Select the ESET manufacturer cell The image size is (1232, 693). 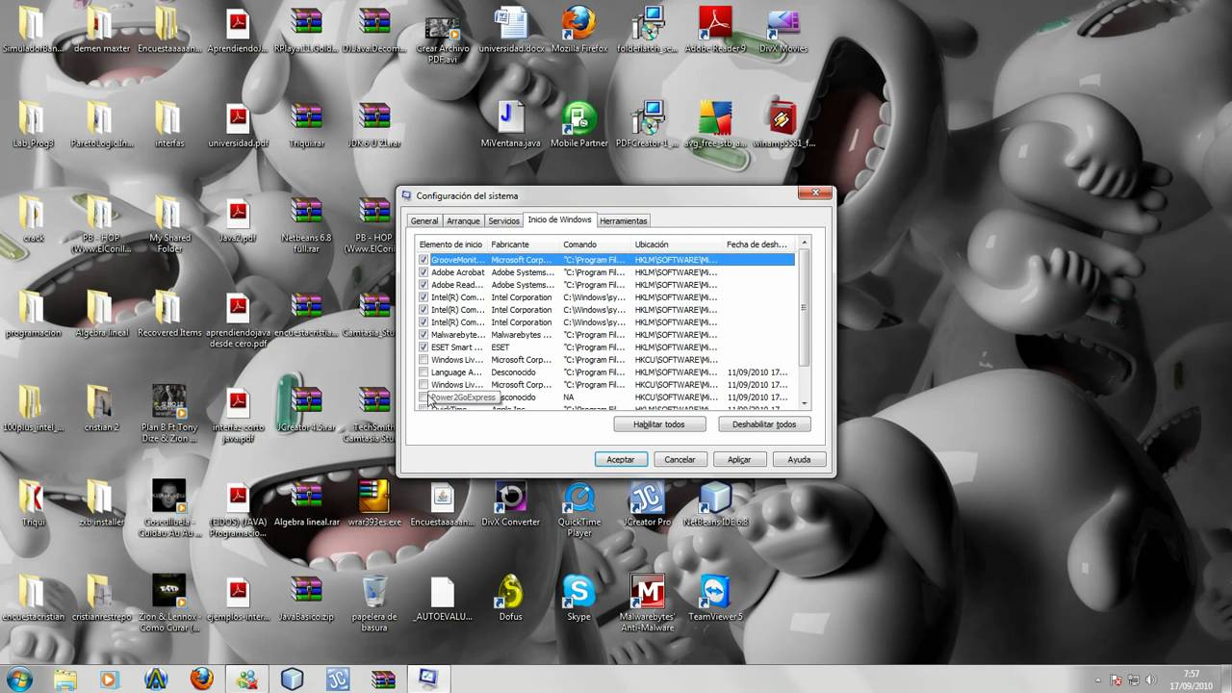point(500,347)
